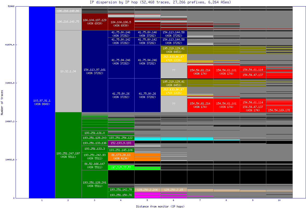This screenshot has width=306, height=208.
Task: Select the red 154.54.169.178 block
Action: [x=279, y=110]
